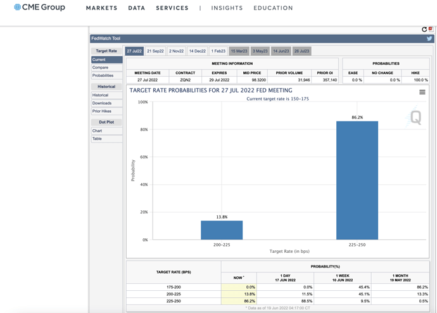Select the 14 Dec22 meeting tab
The width and height of the screenshot is (437, 313).
(x=197, y=51)
